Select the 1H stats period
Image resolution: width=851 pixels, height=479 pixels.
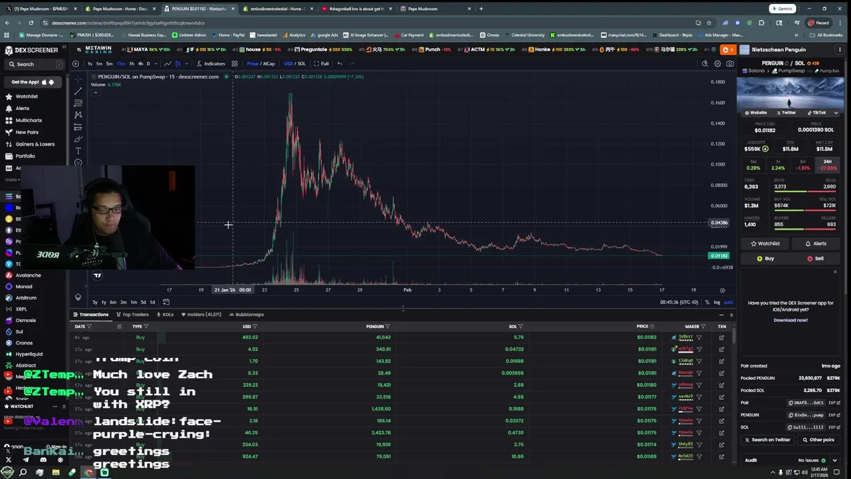(778, 165)
